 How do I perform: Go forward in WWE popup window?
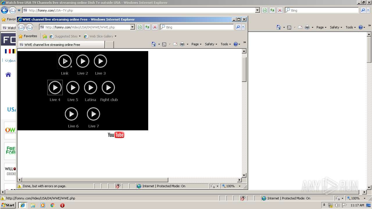pyautogui.click(x=29, y=27)
